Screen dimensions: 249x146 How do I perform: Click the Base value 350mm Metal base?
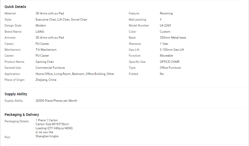[x=173, y=38]
